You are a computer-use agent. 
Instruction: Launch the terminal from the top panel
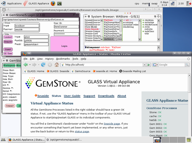59,3
